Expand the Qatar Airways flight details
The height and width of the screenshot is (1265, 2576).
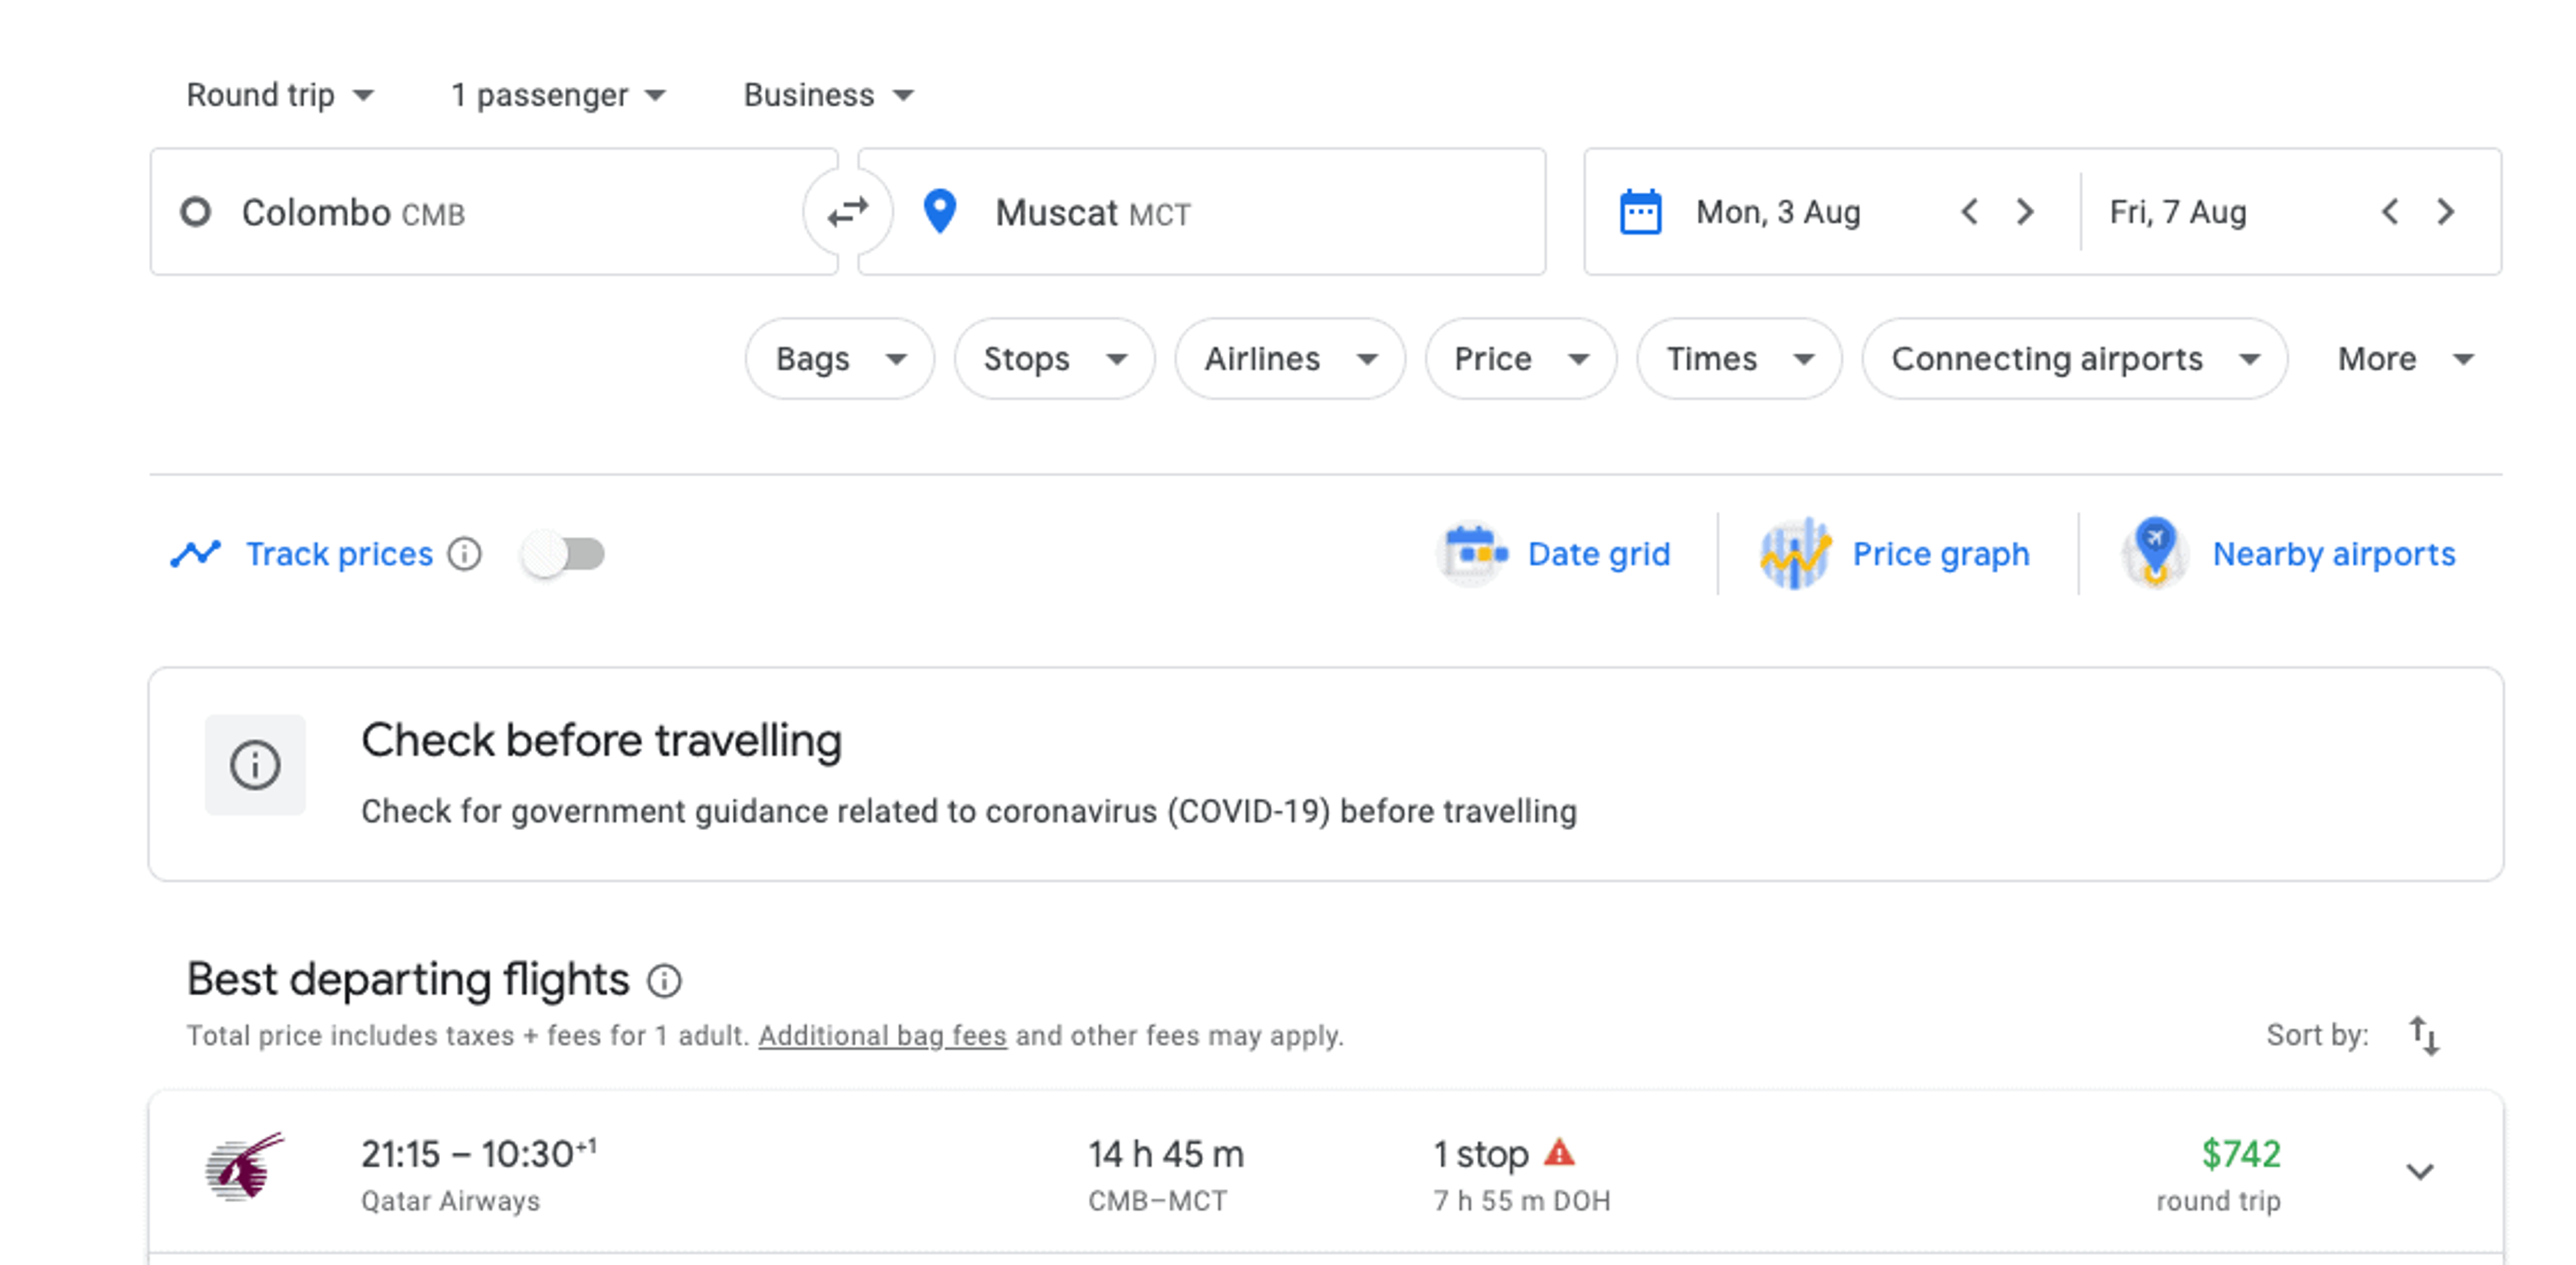point(2419,1171)
